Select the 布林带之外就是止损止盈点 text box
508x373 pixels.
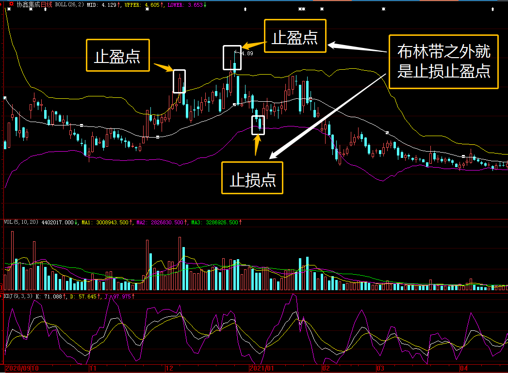443,62
